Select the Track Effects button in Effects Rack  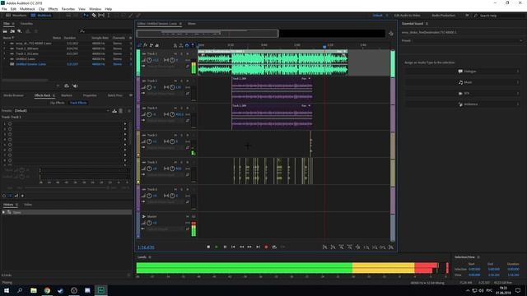78,103
